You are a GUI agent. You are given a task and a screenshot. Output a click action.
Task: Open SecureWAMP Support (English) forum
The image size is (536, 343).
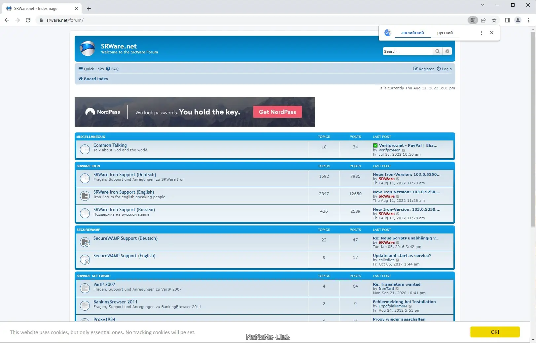124,256
